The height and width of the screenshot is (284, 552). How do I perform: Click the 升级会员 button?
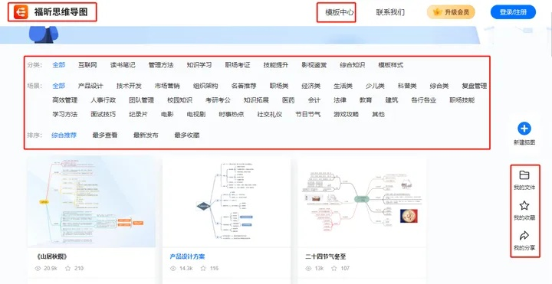pyautogui.click(x=451, y=12)
